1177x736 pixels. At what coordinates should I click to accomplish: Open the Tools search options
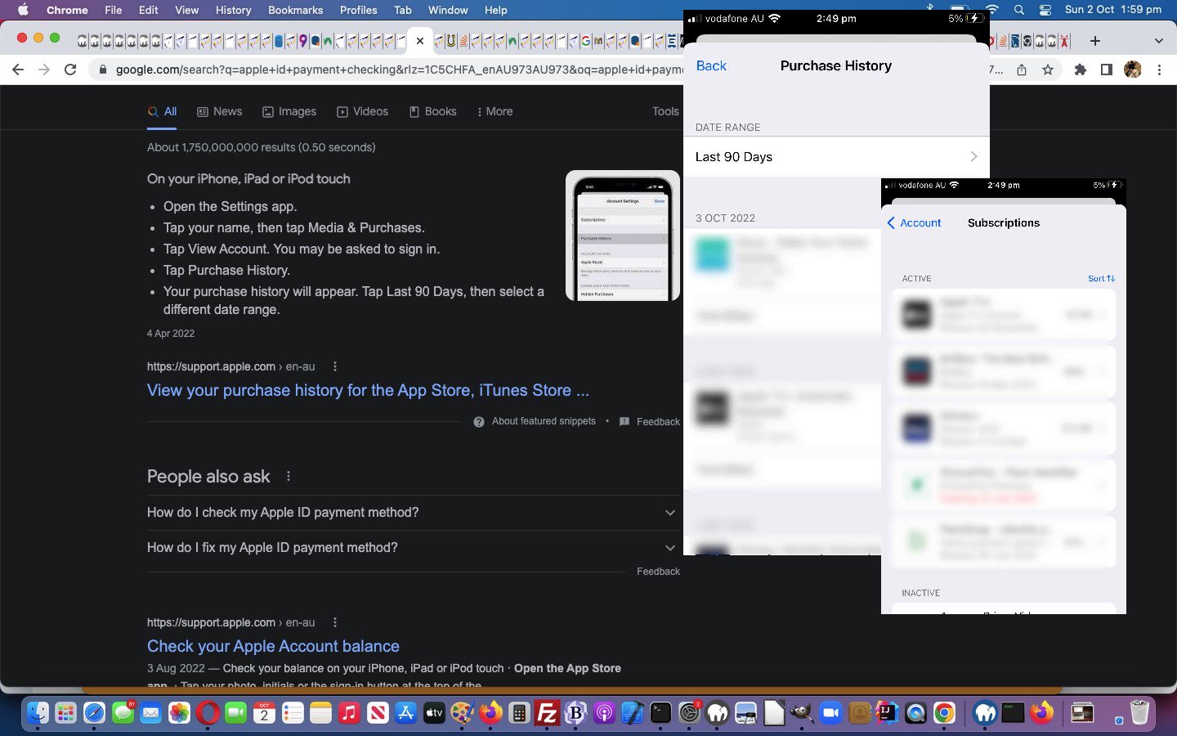pyautogui.click(x=665, y=111)
